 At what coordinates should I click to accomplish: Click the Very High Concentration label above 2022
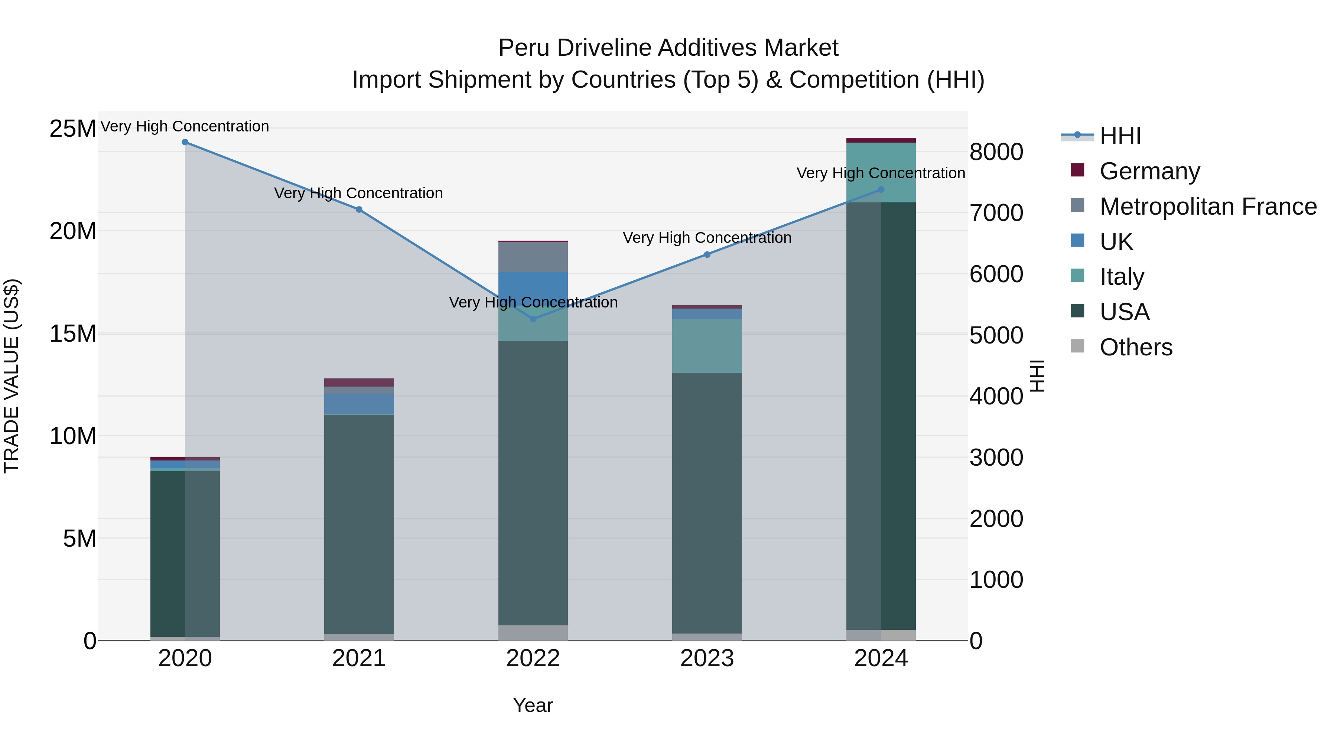click(533, 302)
